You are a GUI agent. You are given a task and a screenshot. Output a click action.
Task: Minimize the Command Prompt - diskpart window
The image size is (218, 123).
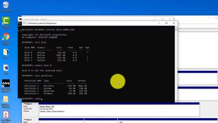155,19
